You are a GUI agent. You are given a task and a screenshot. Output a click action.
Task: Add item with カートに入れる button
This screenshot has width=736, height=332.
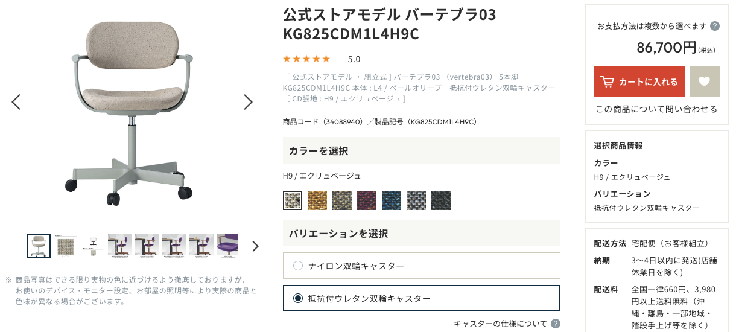tap(639, 81)
